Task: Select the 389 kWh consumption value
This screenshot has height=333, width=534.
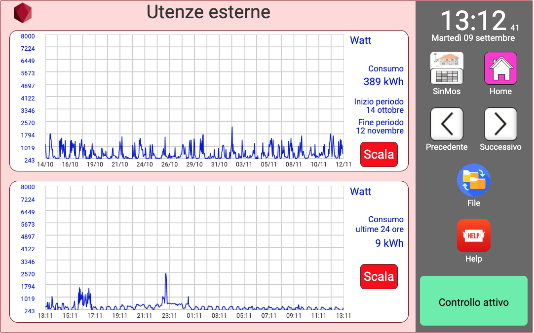Action: [x=383, y=82]
